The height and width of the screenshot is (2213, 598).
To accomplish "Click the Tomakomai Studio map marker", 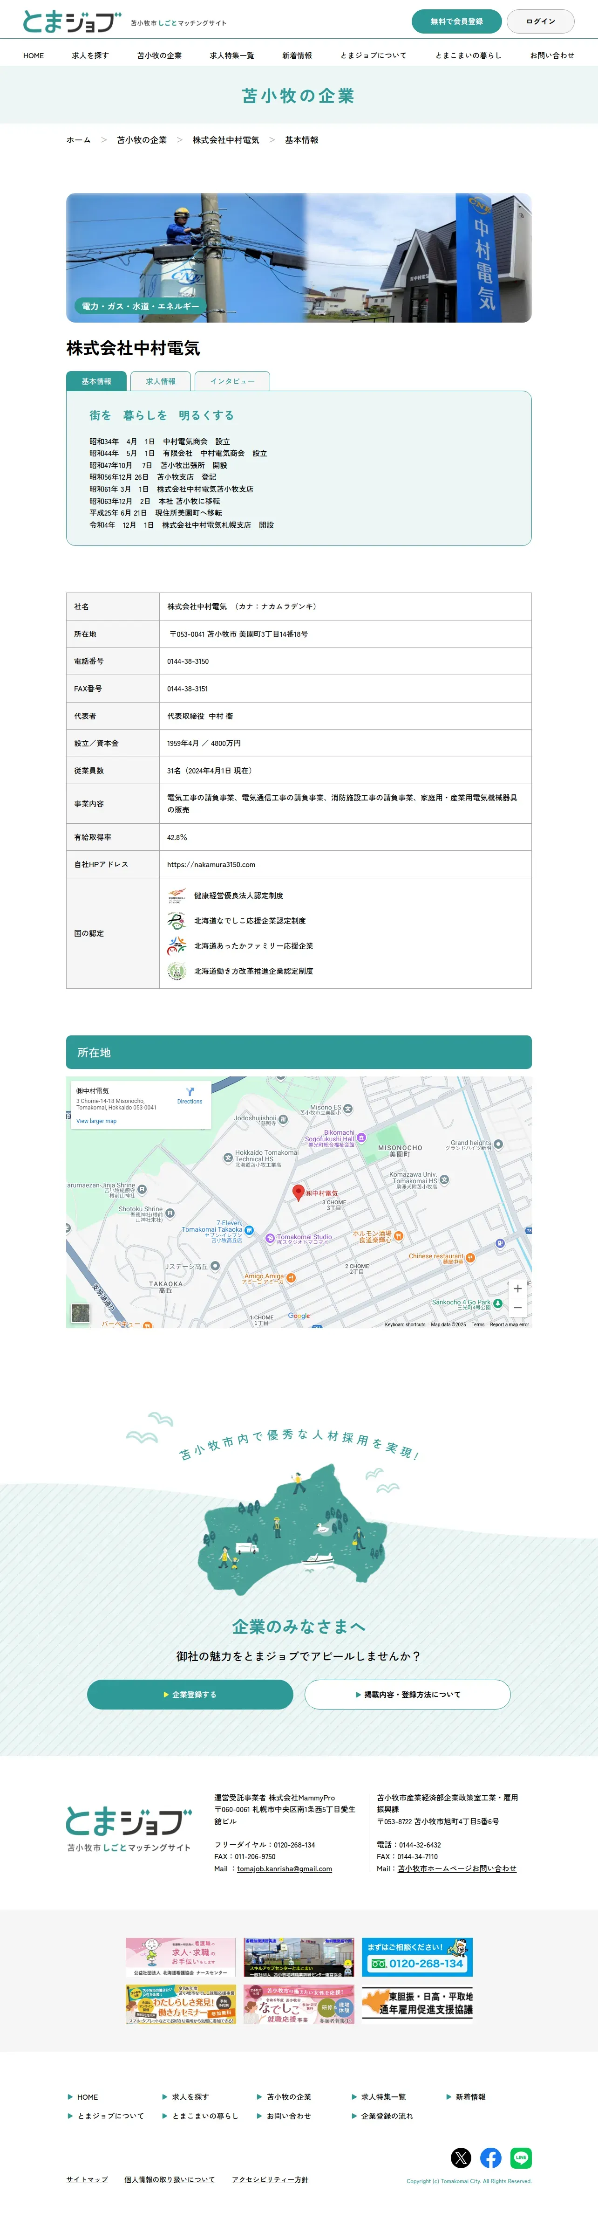I will 270,1239.
